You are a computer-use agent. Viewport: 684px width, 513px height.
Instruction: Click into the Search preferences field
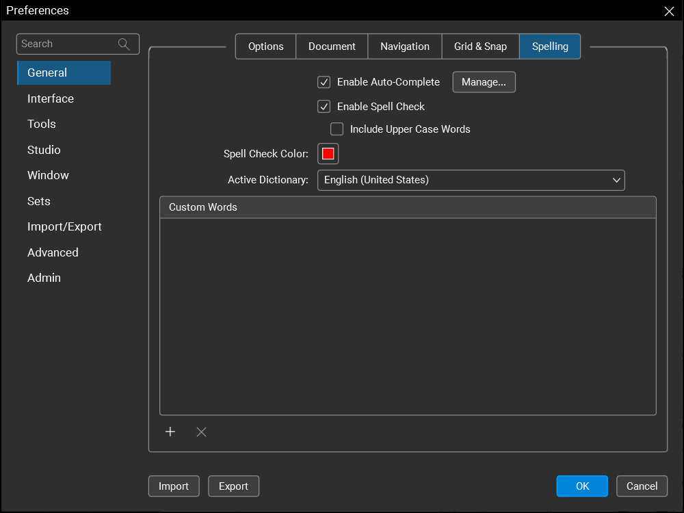pyautogui.click(x=67, y=44)
